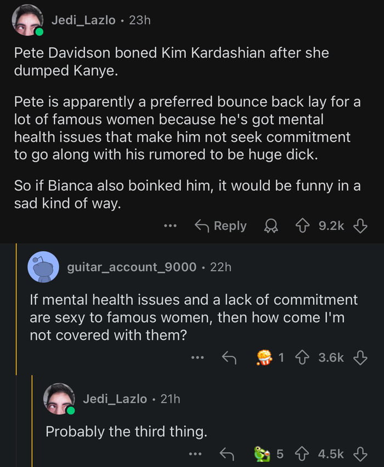The width and height of the screenshot is (384, 467).
Task: Tap Jedi_Lazlo's avatar on the 21h reply
Action: 59,399
